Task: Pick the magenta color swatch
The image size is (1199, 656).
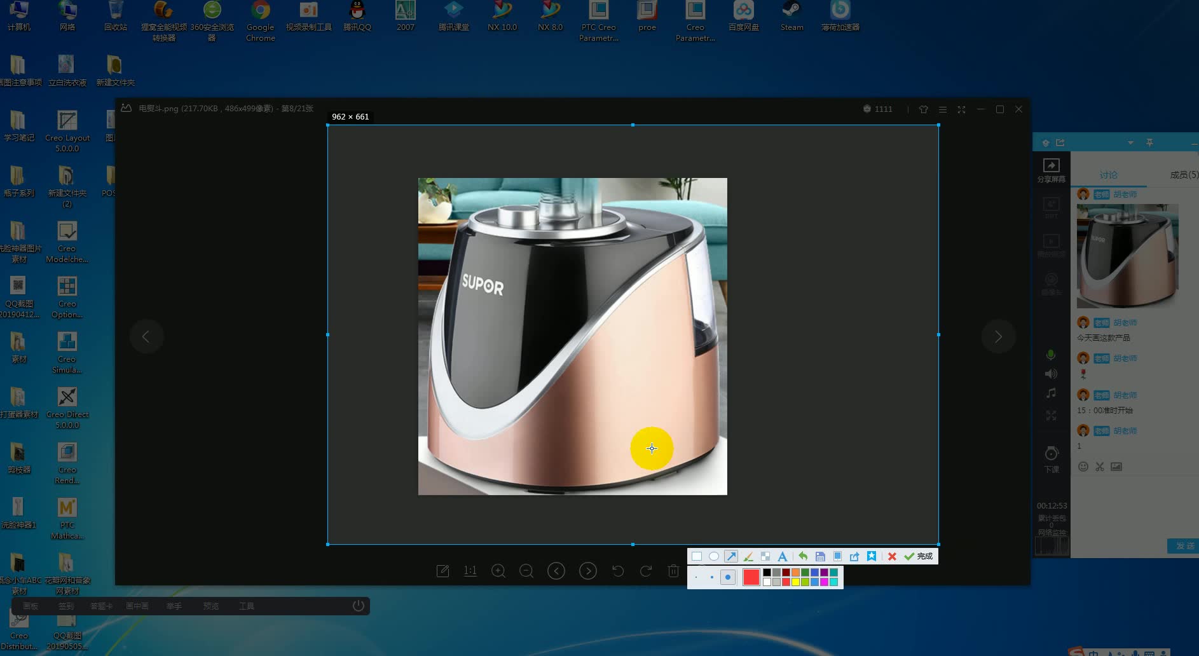Action: 824,582
